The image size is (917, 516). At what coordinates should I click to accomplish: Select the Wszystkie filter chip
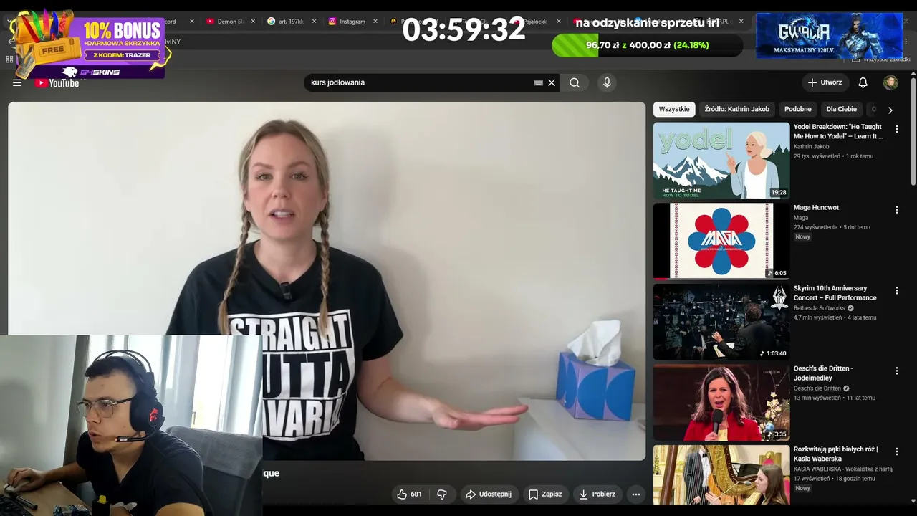tap(674, 109)
